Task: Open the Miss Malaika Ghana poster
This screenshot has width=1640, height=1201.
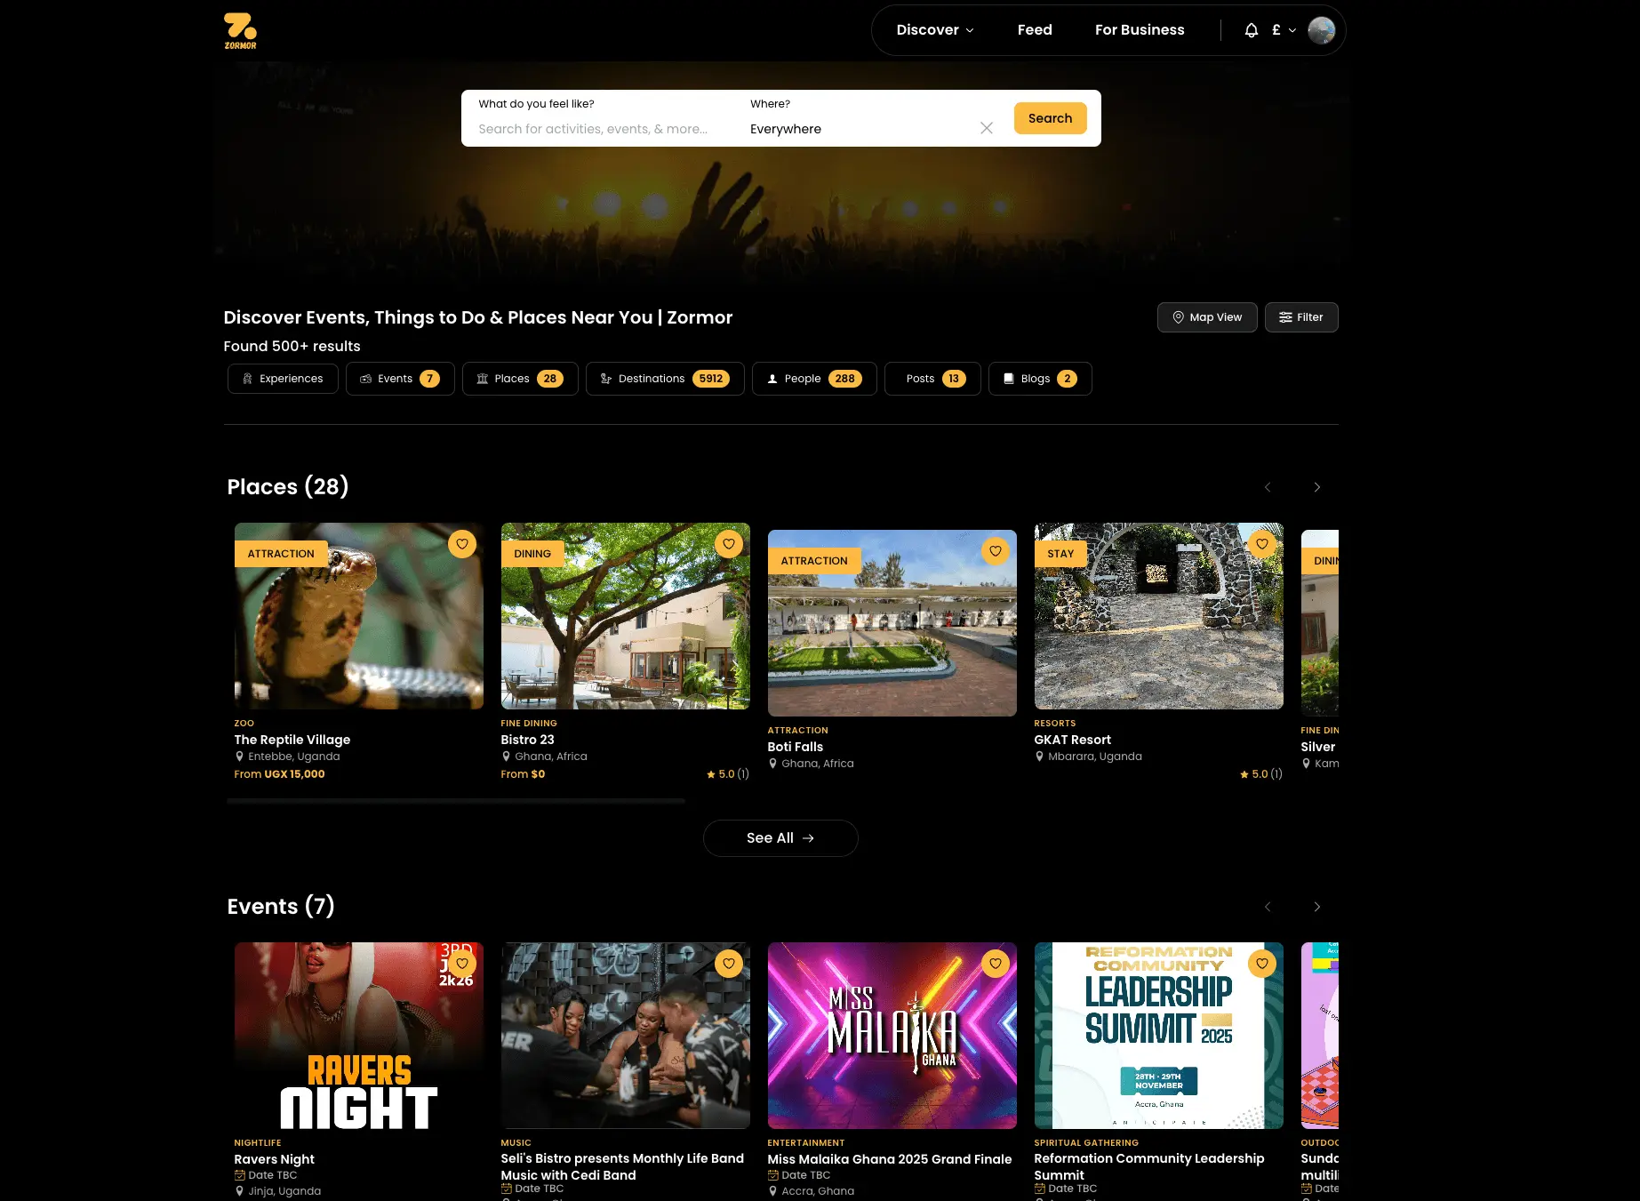Action: tap(892, 1036)
